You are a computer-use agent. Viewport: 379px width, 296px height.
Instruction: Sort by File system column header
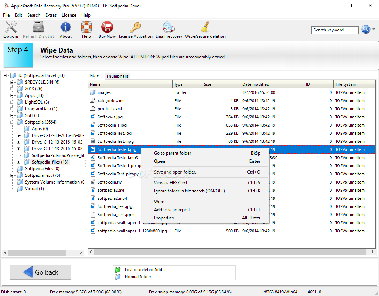(x=354, y=84)
